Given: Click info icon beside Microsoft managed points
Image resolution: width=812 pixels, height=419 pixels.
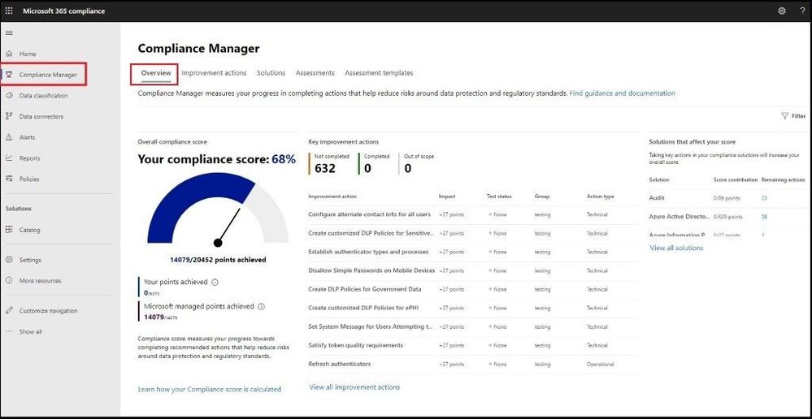Looking at the screenshot, I should (x=262, y=306).
